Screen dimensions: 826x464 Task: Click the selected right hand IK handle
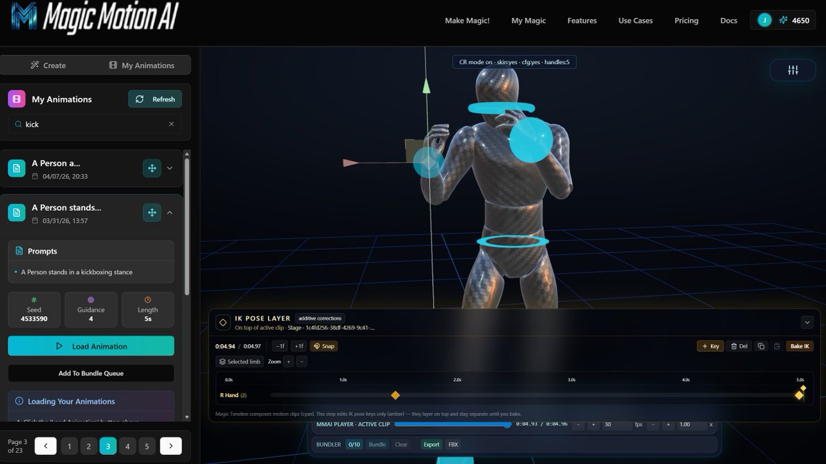[428, 163]
